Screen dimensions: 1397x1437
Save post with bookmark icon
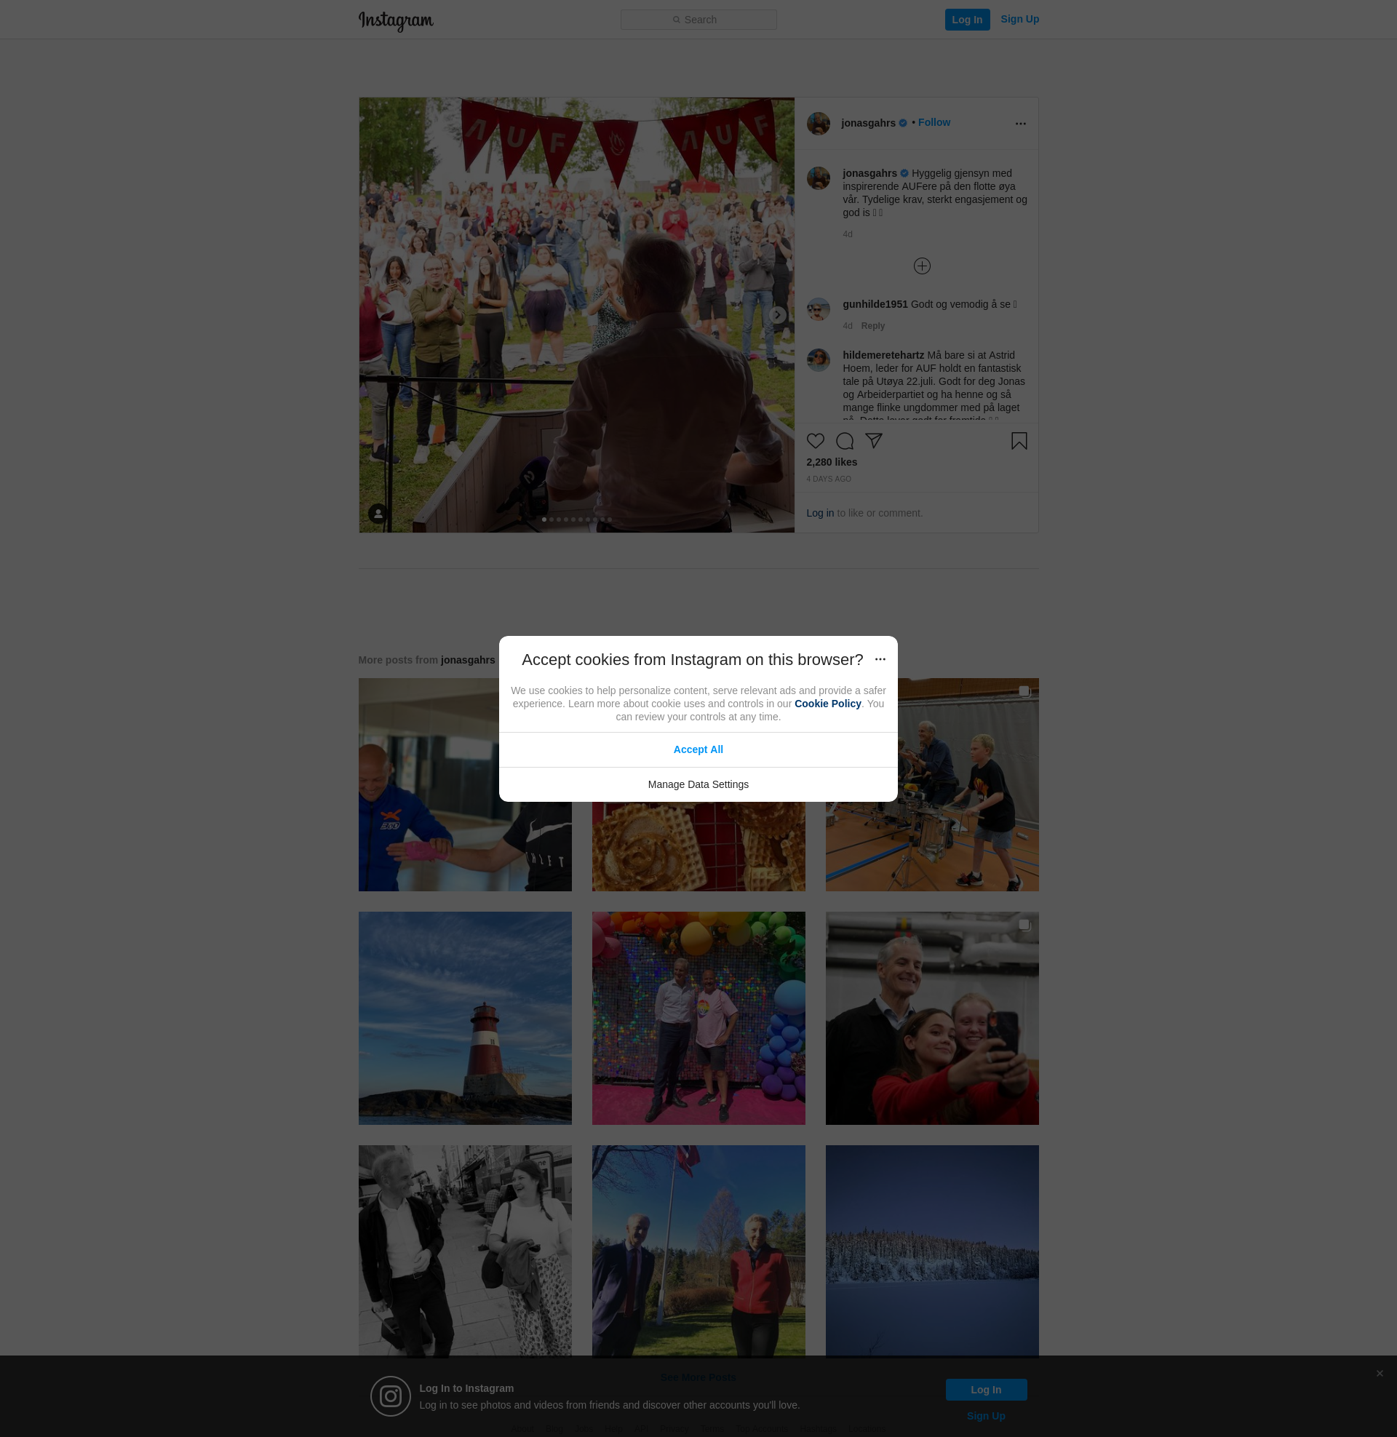(x=1019, y=441)
